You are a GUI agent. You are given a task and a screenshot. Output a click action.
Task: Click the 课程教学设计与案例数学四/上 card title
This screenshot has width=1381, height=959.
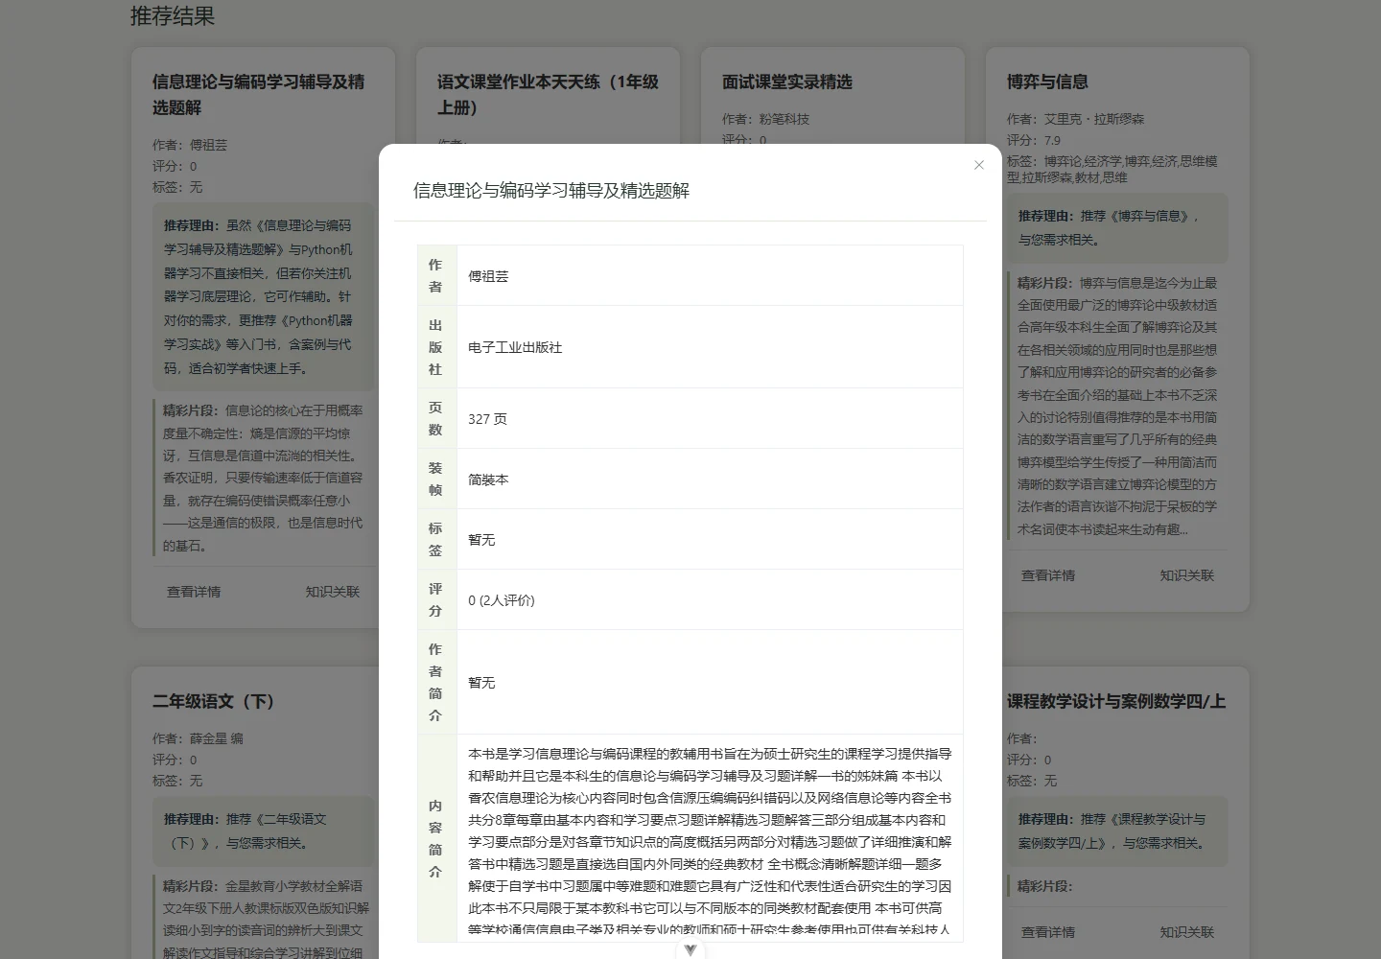pos(1116,701)
